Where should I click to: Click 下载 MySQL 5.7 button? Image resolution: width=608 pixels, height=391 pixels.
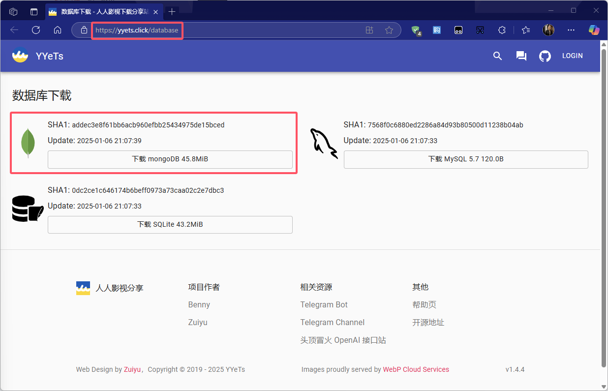(465, 159)
